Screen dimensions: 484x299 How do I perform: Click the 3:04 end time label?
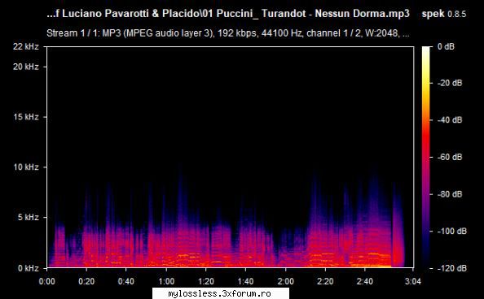coord(412,281)
